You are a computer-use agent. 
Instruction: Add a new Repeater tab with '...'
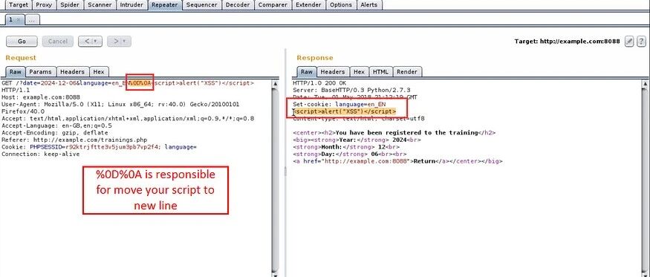(33, 19)
